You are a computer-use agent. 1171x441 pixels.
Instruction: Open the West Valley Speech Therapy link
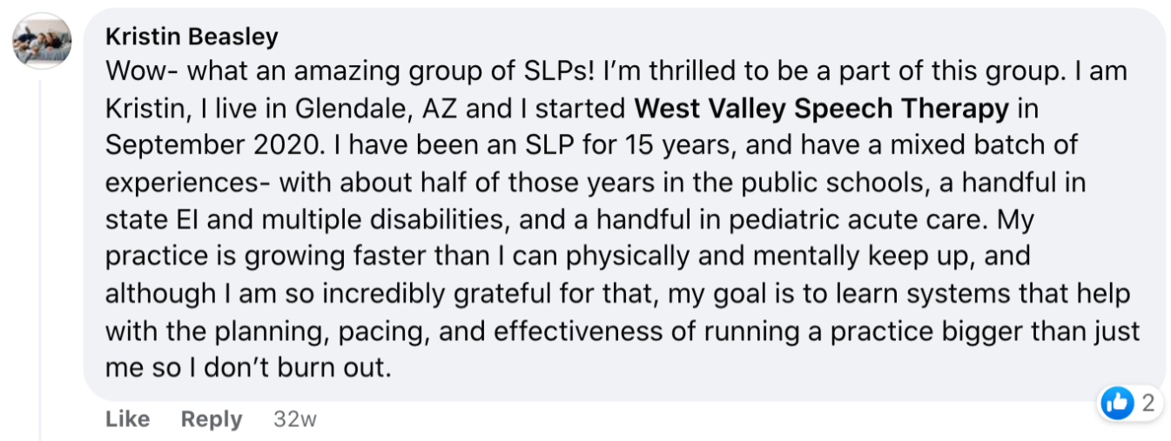821,110
